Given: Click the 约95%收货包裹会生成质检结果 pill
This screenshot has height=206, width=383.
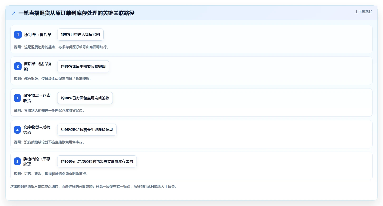Looking at the screenshot, I should (x=87, y=130).
